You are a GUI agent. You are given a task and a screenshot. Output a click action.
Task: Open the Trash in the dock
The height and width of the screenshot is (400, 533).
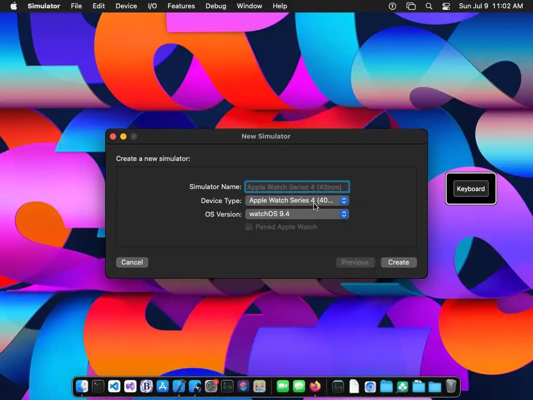(451, 386)
